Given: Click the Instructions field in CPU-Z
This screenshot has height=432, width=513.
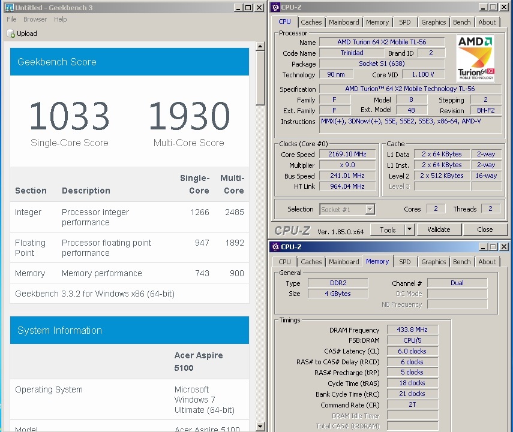Looking at the screenshot, I should [410, 125].
